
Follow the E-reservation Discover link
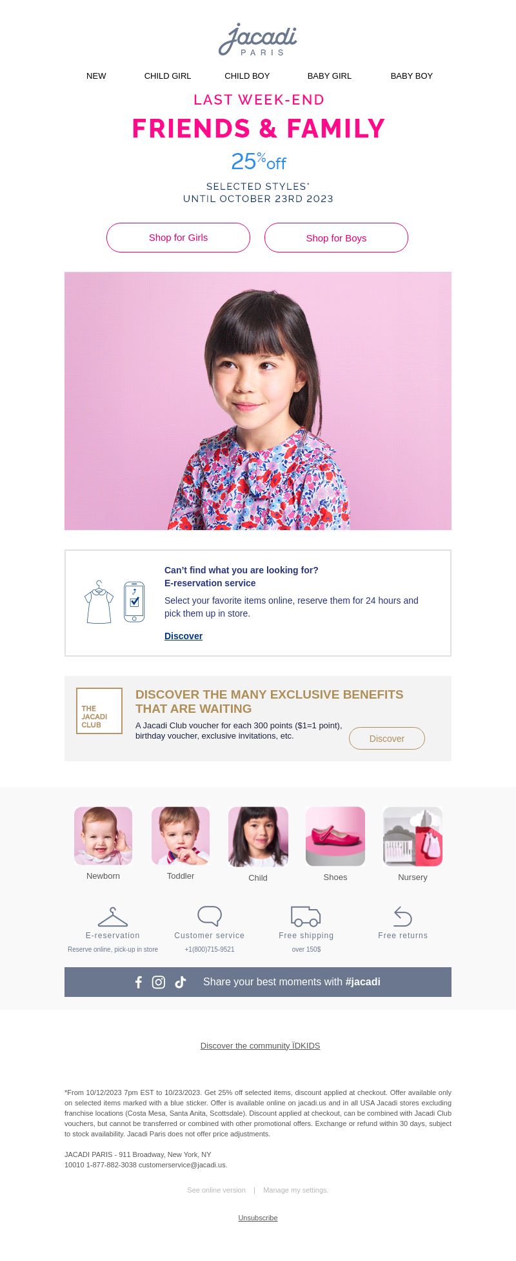[x=183, y=636]
